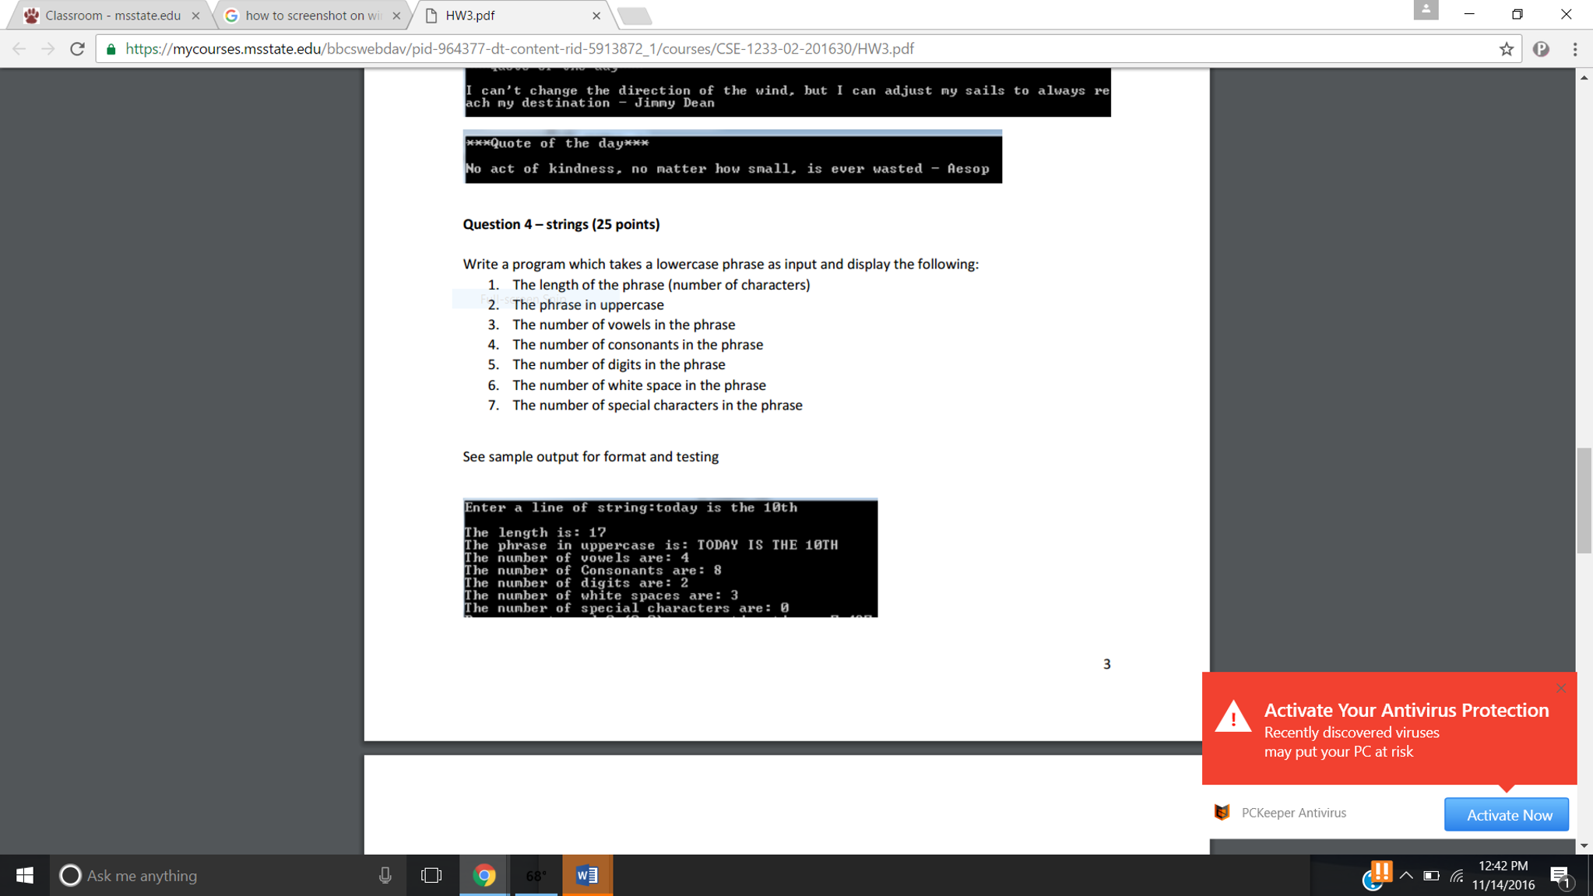1593x896 pixels.
Task: Reload the HW3.pdf page
Action: coord(76,48)
